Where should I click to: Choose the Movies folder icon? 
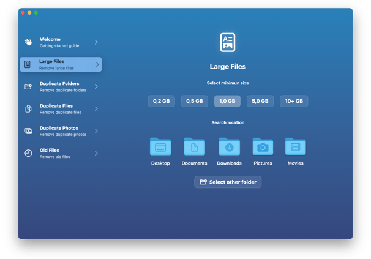[x=295, y=146]
